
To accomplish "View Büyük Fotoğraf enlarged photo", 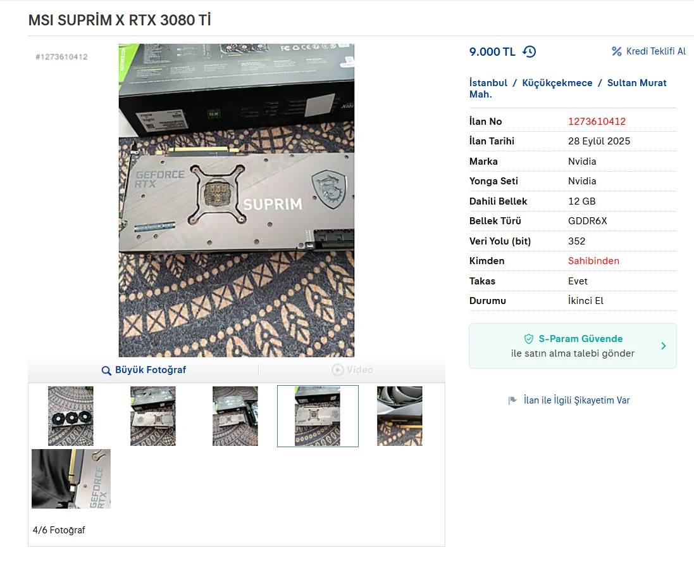I will click(x=151, y=370).
